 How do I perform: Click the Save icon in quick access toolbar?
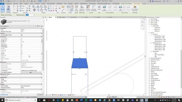pyautogui.click(x=8, y=1)
